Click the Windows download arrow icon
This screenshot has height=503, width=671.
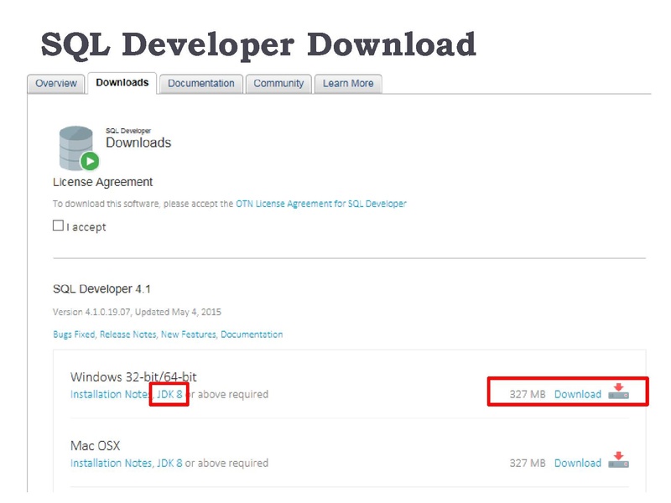(618, 392)
